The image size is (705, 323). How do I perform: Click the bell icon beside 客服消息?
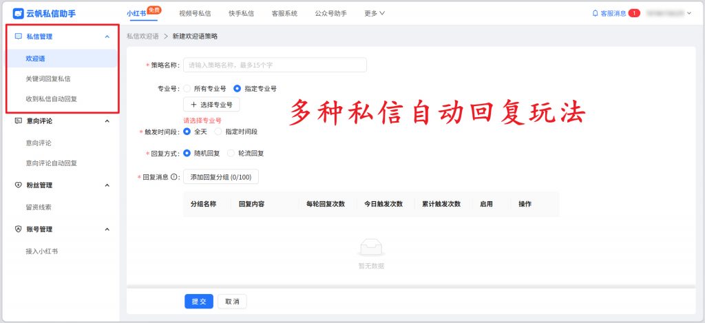596,14
